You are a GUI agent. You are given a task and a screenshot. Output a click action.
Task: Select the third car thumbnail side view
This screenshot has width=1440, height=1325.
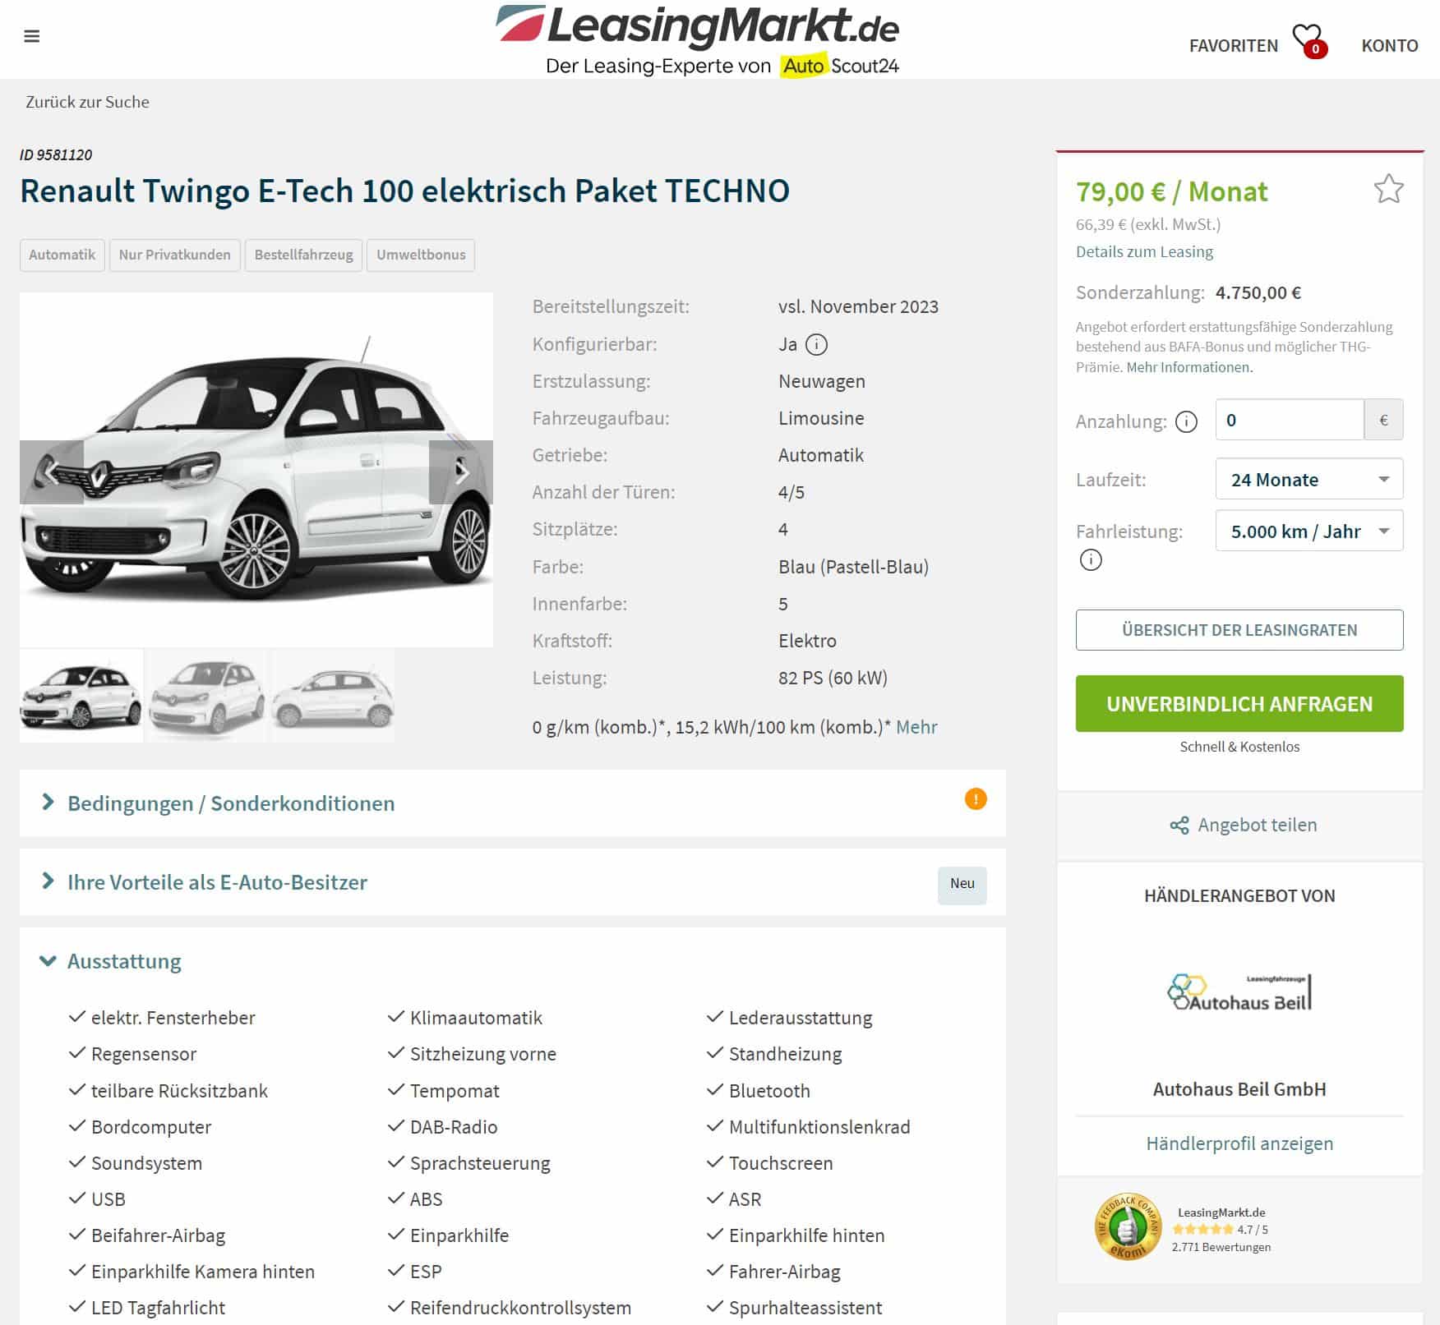333,697
